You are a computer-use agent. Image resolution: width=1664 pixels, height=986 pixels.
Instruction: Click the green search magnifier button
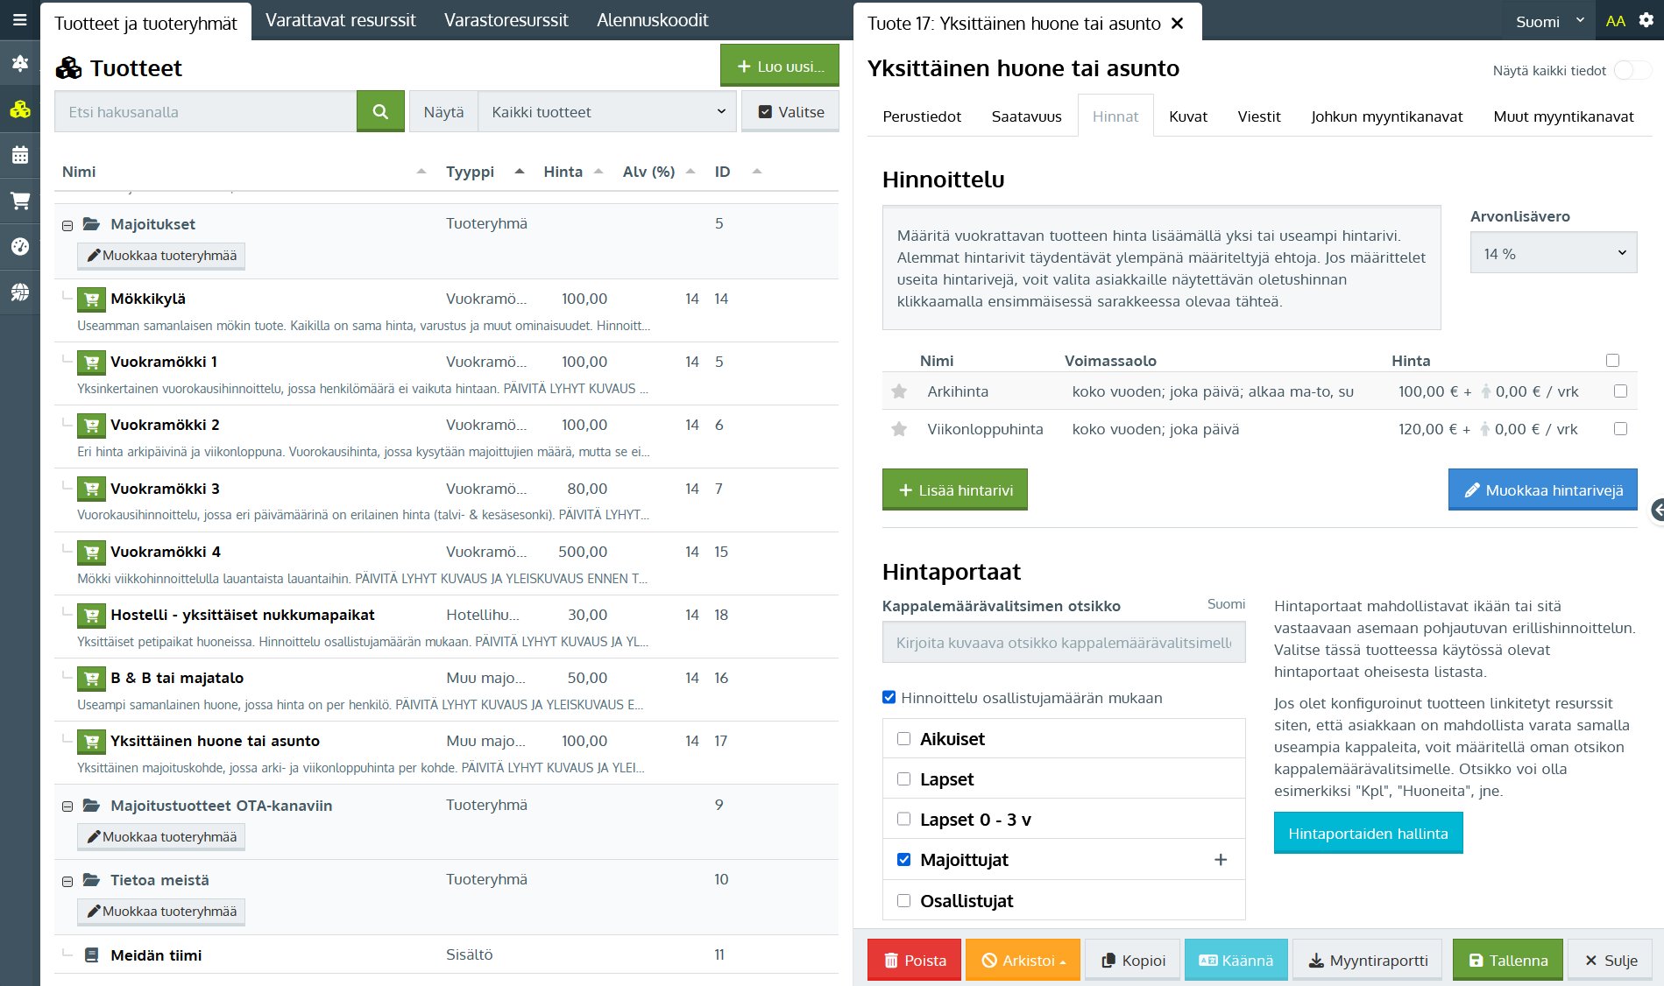pyautogui.click(x=380, y=111)
